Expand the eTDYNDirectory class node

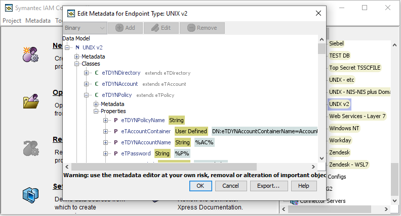[x=87, y=73]
